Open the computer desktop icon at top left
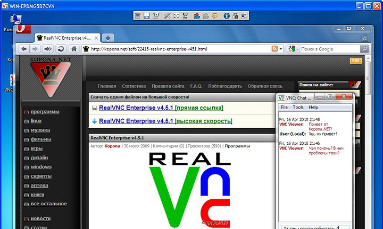The image size is (383, 229). (15, 20)
